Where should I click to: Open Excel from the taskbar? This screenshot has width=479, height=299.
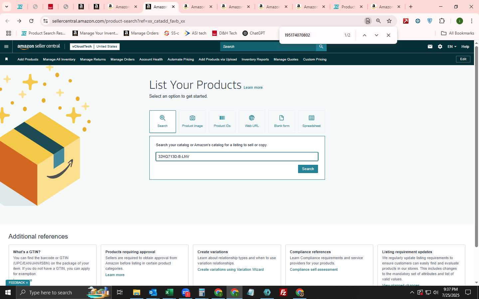point(169,292)
